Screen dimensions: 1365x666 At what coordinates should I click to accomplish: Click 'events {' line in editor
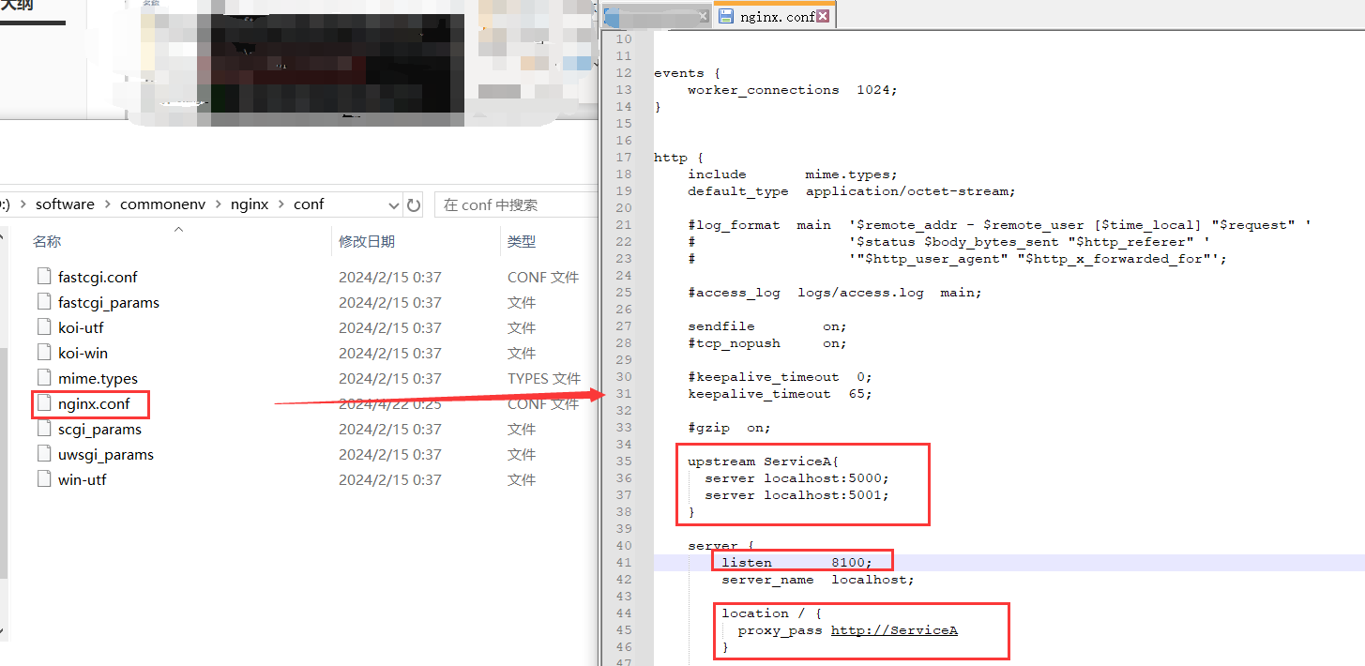tap(687, 73)
